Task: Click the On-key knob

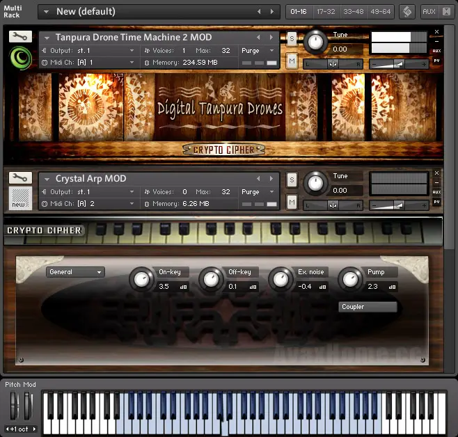Action: [141, 279]
